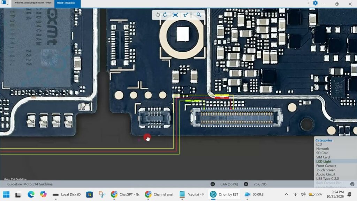The image size is (357, 201).
Task: Select the draw/marker tool
Action: (185, 15)
